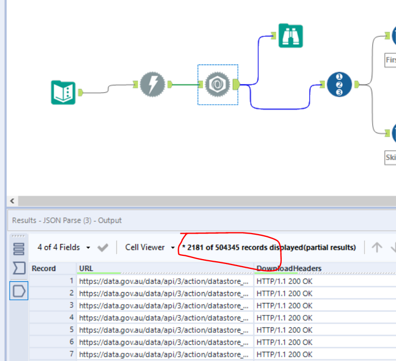This screenshot has height=361, width=396.
Task: Select the JSON Parse tool node
Action: [218, 85]
